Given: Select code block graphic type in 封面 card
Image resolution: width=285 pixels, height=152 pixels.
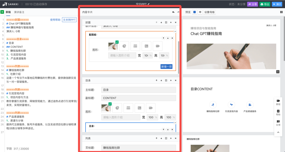Looking at the screenshot, I should pyautogui.click(x=146, y=46).
